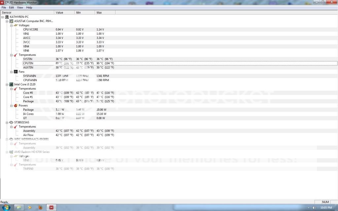Click the Temperatures icon under AMD Radeon
The image size is (338, 211).
[x=16, y=165]
